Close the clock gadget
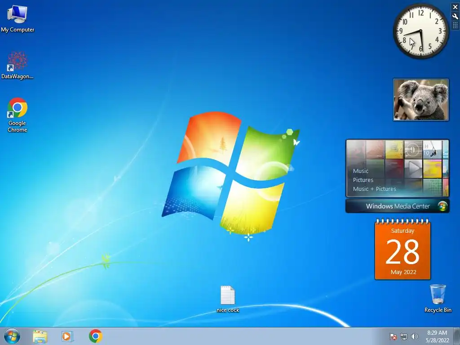The width and height of the screenshot is (460, 345). pyautogui.click(x=456, y=7)
